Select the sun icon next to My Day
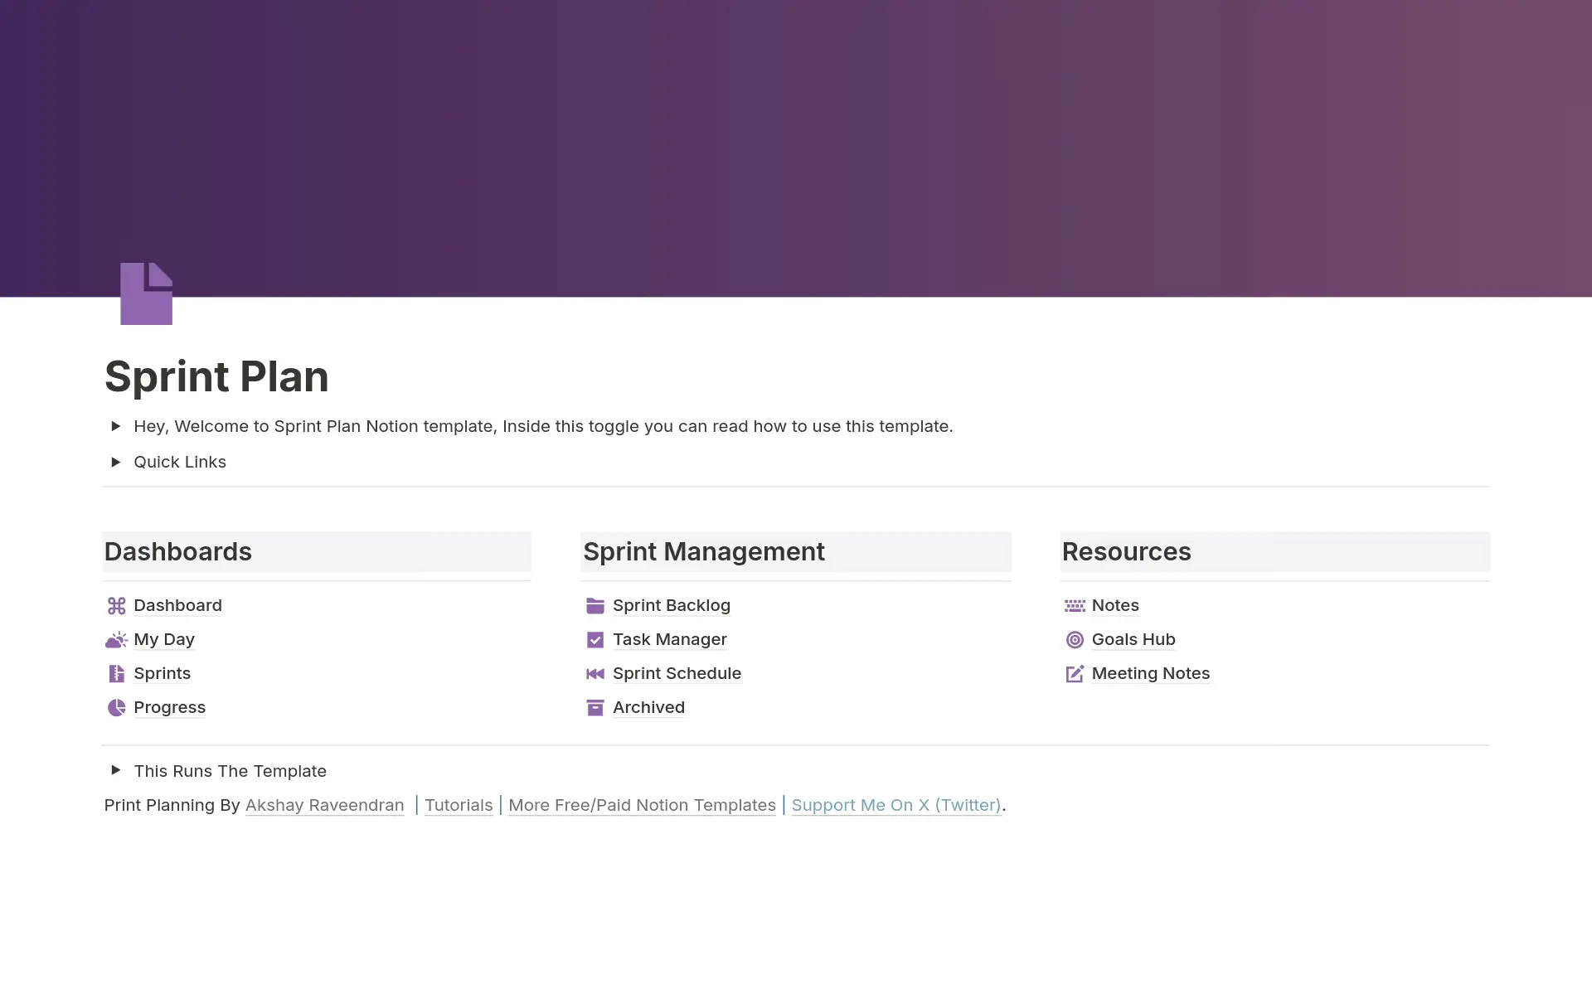The height and width of the screenshot is (994, 1592). pos(116,640)
